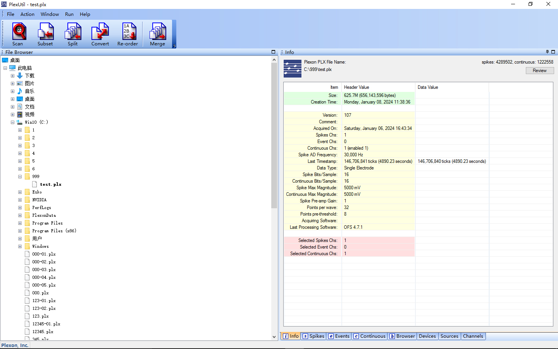Select the 用户 folder

(x=37, y=238)
